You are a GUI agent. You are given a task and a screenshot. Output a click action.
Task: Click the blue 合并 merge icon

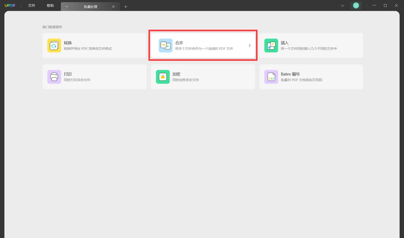click(x=165, y=46)
